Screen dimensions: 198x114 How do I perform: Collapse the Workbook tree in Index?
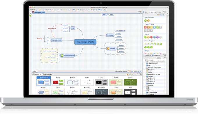(144, 60)
